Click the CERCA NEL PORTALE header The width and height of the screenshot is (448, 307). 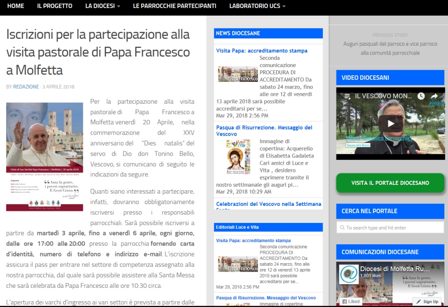(390, 211)
